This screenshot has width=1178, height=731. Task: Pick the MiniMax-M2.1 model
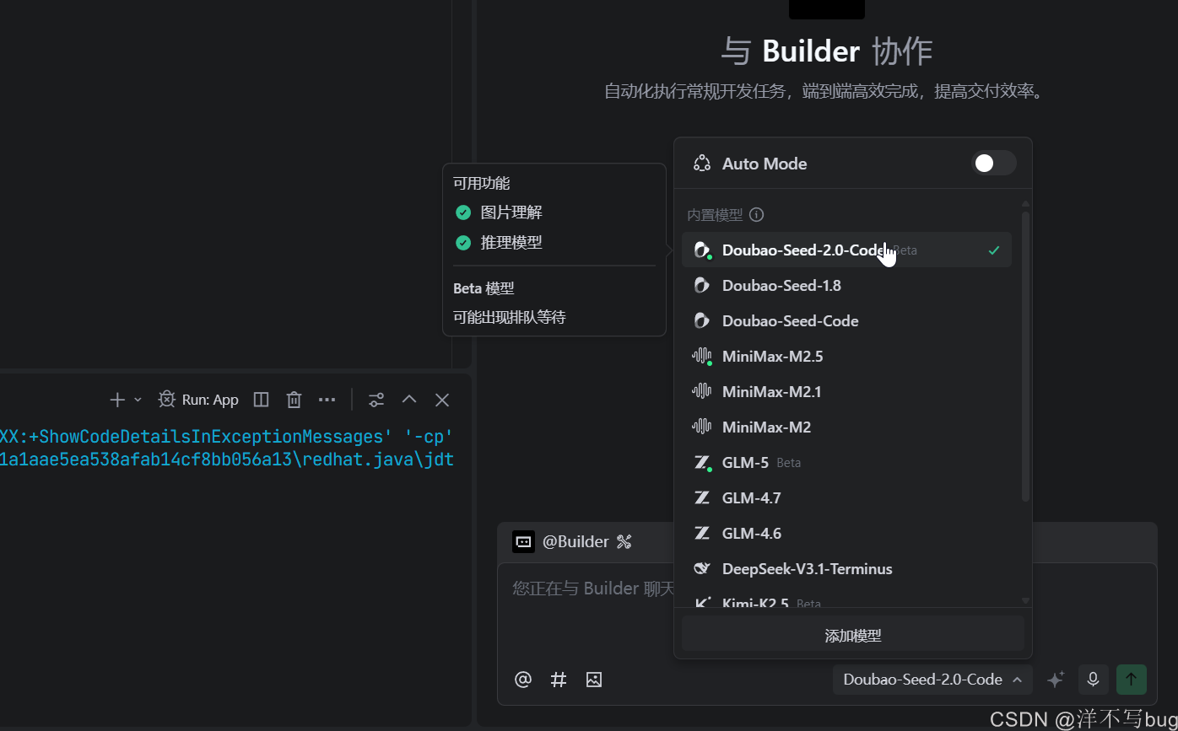pyautogui.click(x=846, y=392)
